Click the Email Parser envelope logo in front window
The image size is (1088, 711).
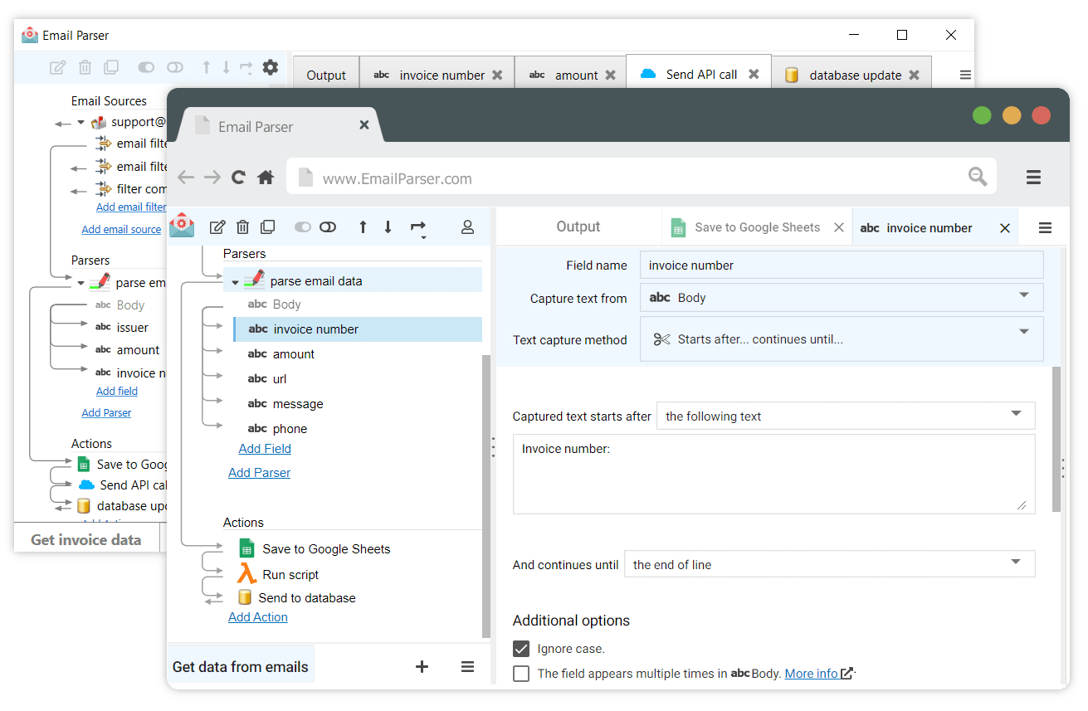182,226
